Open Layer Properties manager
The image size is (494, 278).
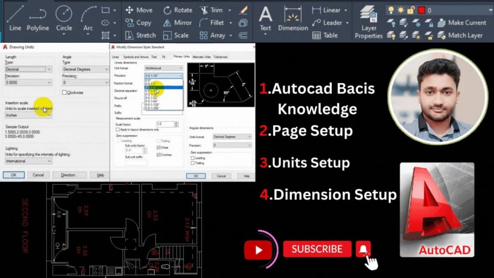click(x=369, y=22)
